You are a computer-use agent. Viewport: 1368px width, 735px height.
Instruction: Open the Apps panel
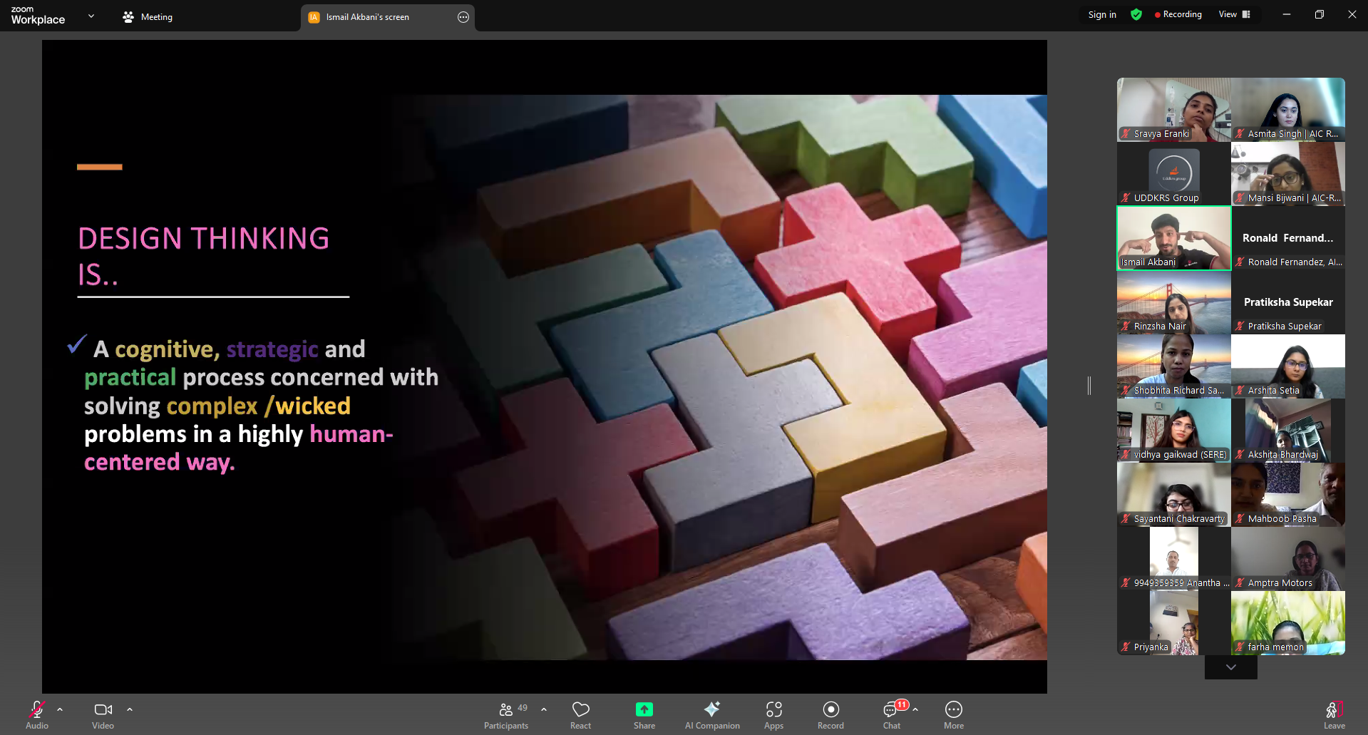(x=773, y=715)
